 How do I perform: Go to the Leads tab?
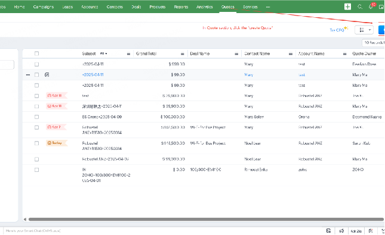67,7
